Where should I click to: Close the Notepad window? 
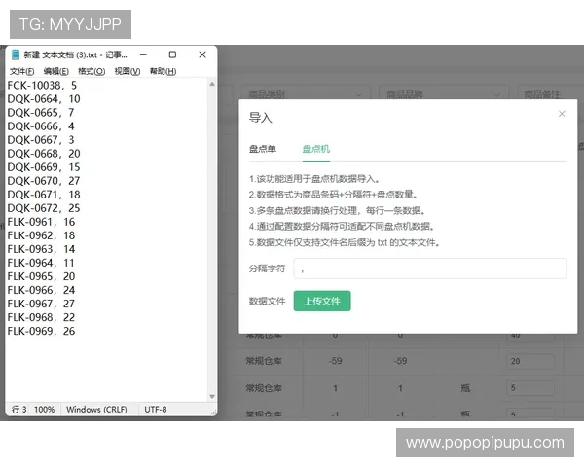(202, 54)
